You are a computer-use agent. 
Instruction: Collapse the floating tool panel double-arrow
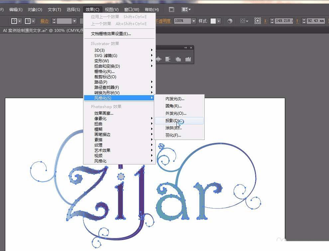point(185,48)
